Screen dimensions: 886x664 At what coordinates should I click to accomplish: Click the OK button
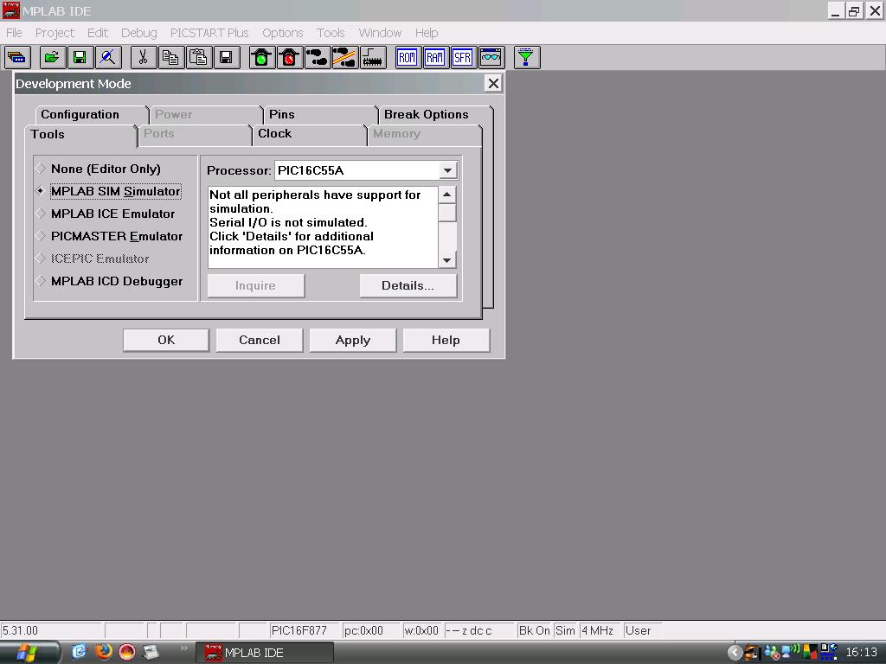(166, 340)
